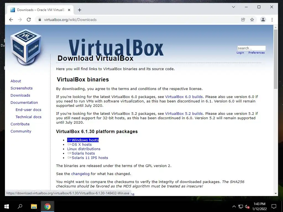Go to the About page
The width and height of the screenshot is (283, 212).
tap(16, 81)
